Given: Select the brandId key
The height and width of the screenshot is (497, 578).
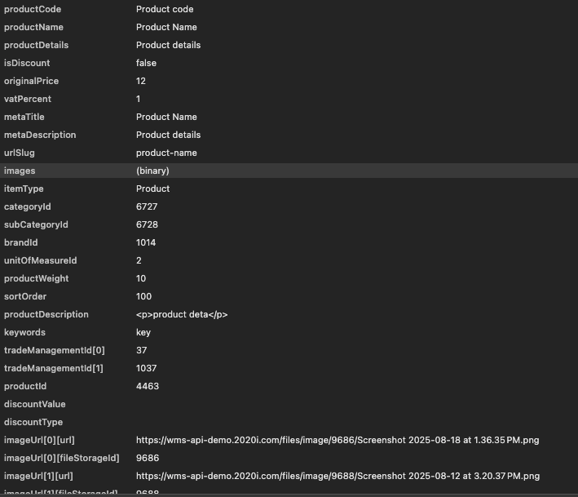Looking at the screenshot, I should pos(20,242).
